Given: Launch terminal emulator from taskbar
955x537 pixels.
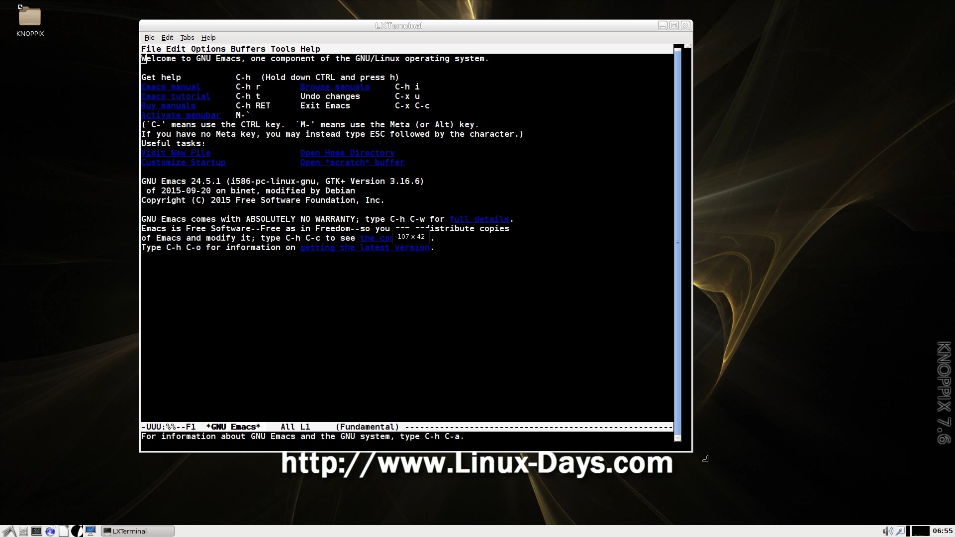Looking at the screenshot, I should click(37, 531).
